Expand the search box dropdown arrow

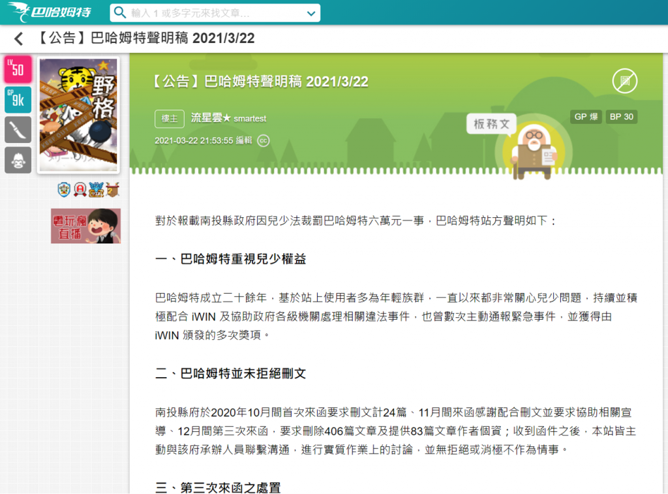pyautogui.click(x=311, y=14)
